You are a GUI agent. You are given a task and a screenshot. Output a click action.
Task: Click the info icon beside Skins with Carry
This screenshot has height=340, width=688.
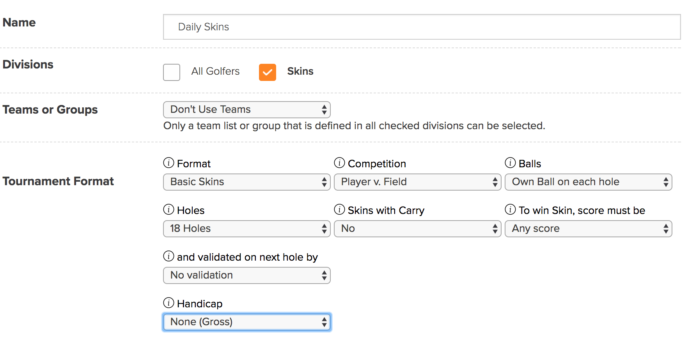click(x=339, y=209)
